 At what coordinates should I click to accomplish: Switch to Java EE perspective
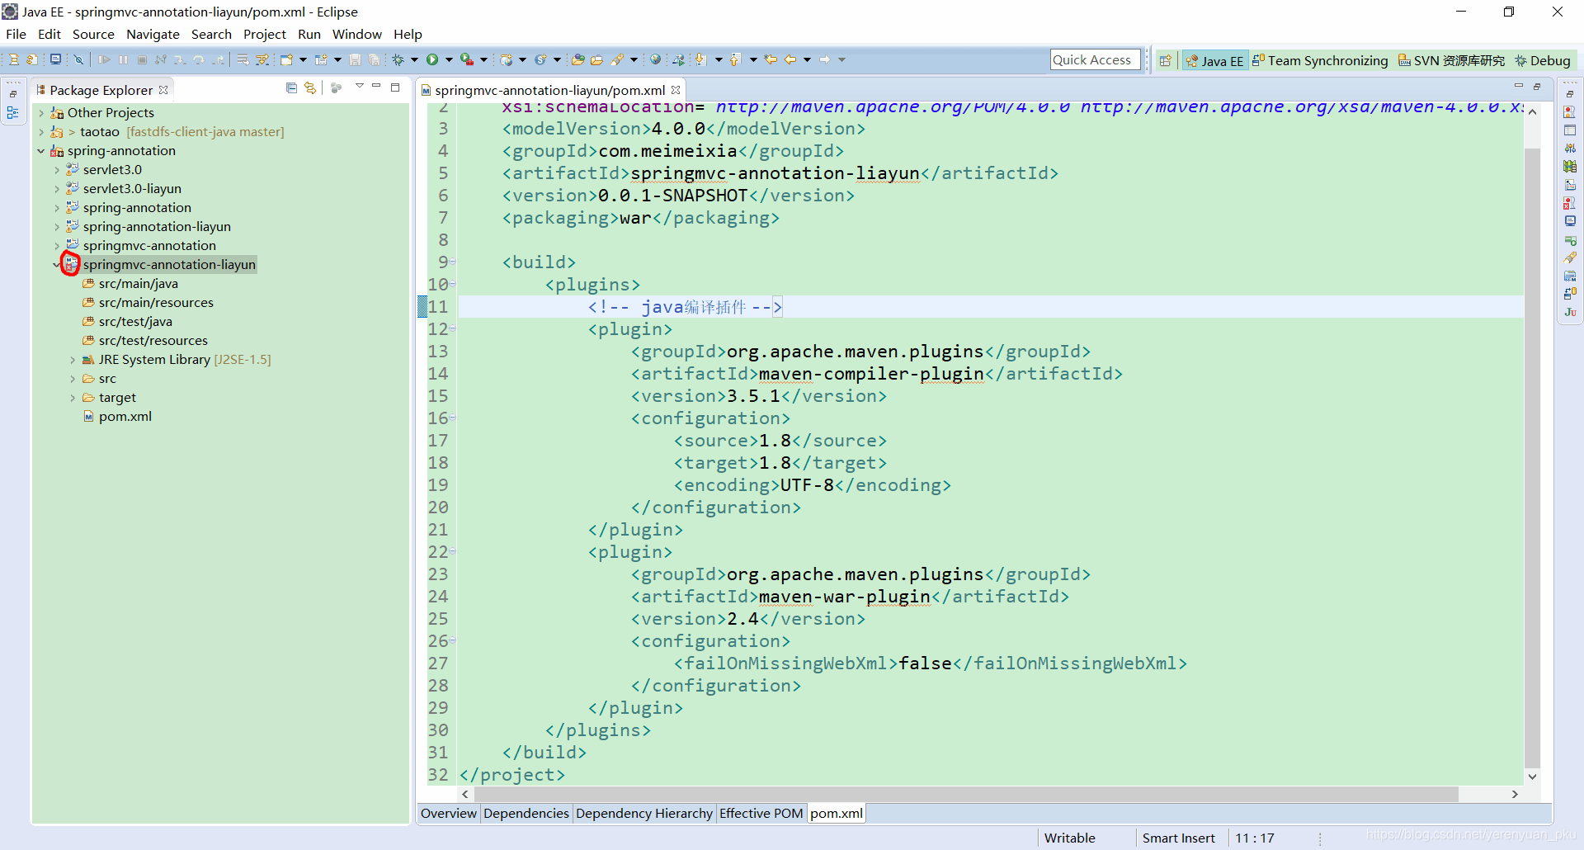click(x=1214, y=60)
